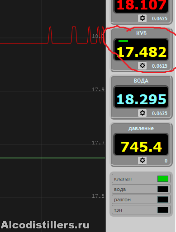The image size is (176, 232).
Task: Click the Alcodistillers.ru watermark
Action: click(45, 225)
